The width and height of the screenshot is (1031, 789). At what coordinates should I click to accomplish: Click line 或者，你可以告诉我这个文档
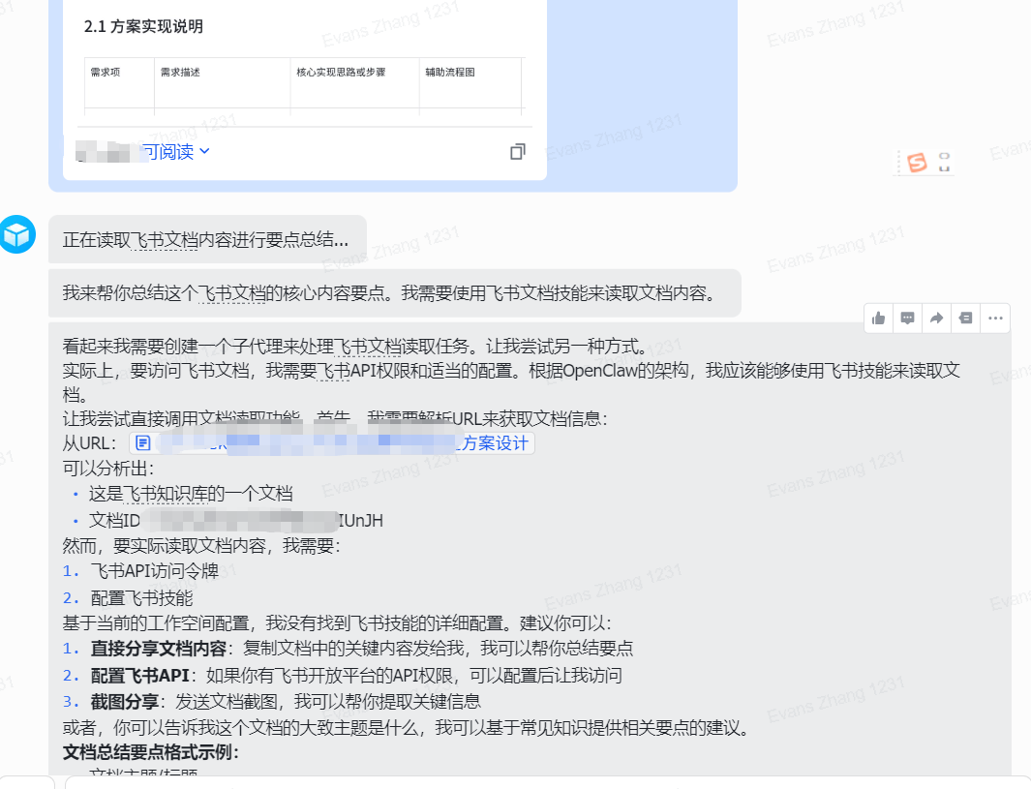coord(407,728)
